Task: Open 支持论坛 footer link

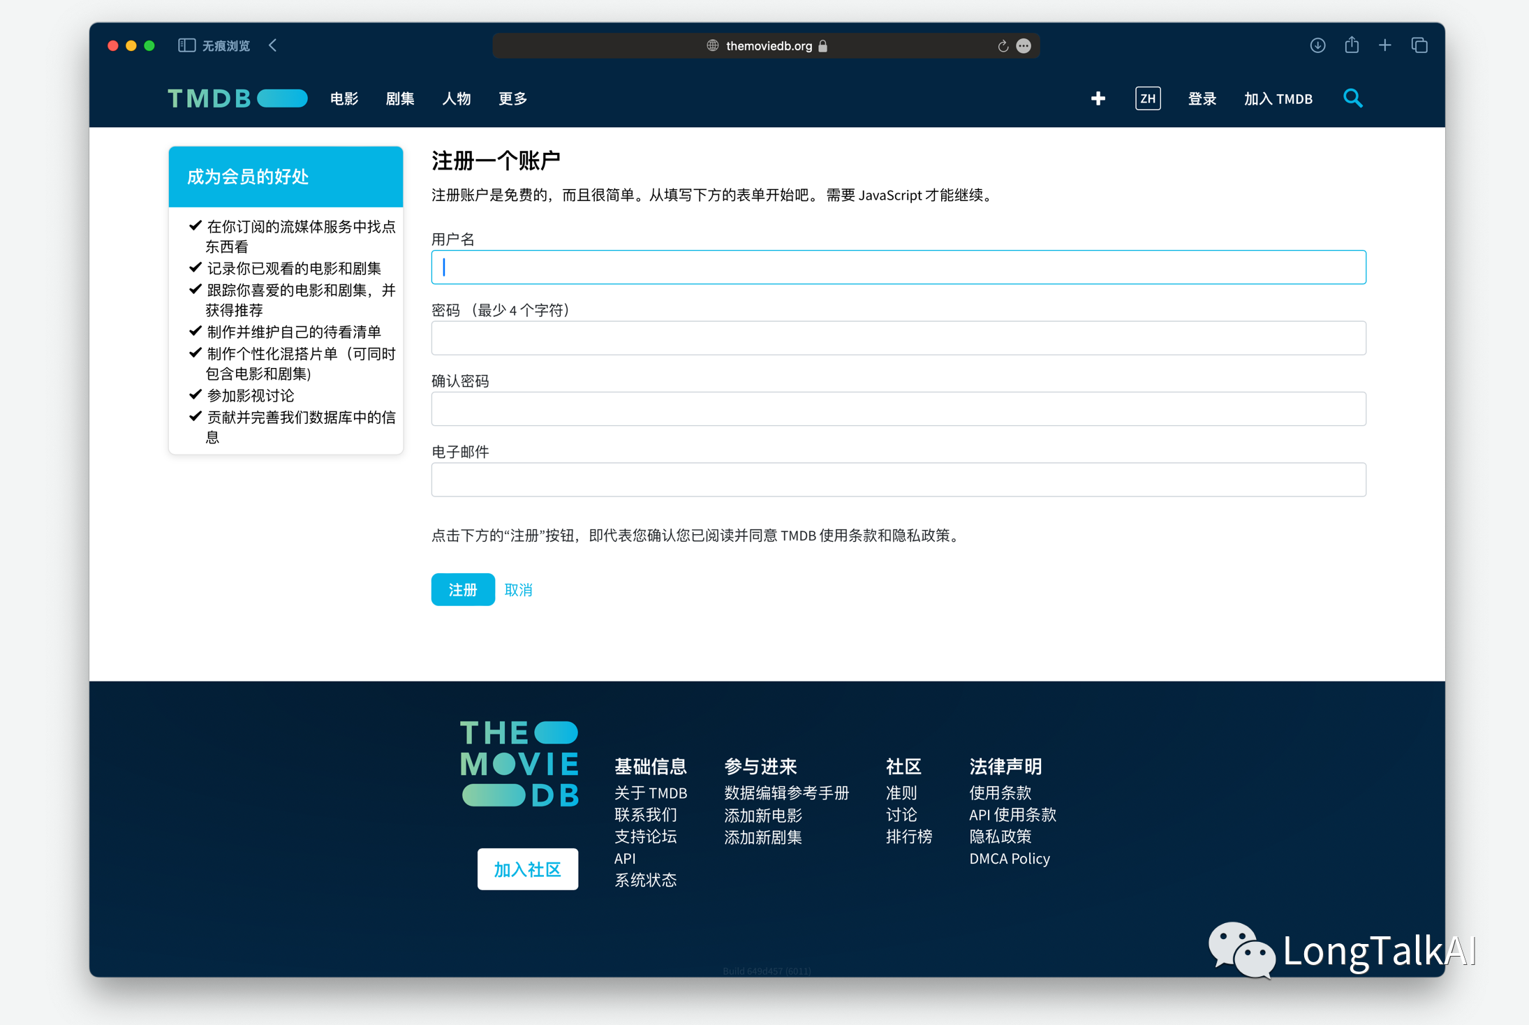Action: coord(646,836)
